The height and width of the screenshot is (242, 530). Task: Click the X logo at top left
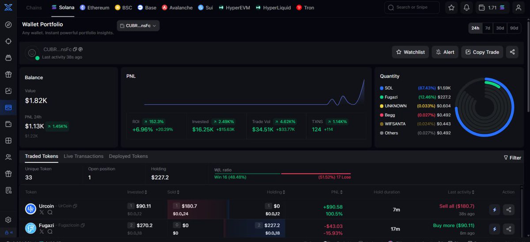tap(8, 8)
